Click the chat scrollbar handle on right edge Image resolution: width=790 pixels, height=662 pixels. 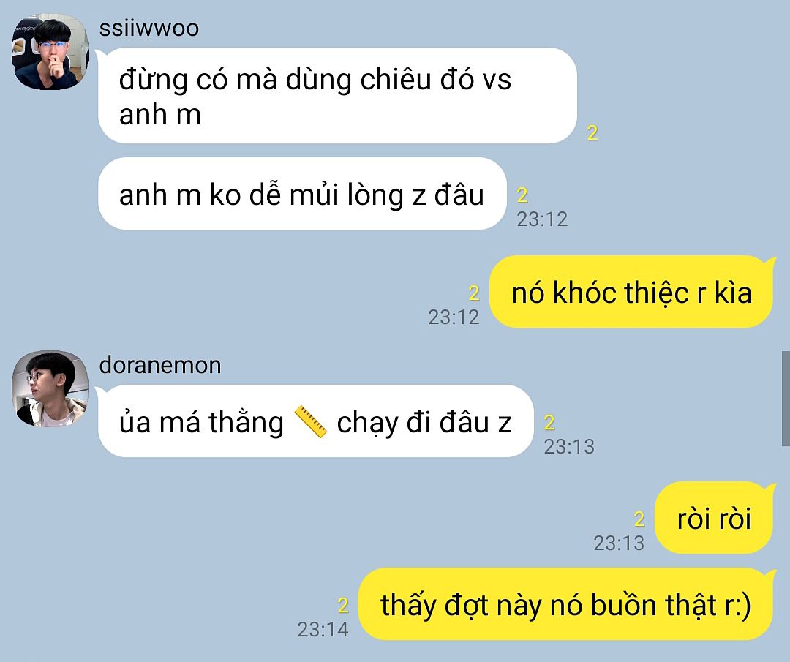[x=786, y=399]
